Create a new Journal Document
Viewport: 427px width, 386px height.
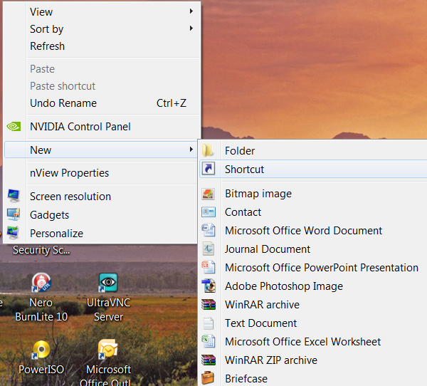[313, 249]
